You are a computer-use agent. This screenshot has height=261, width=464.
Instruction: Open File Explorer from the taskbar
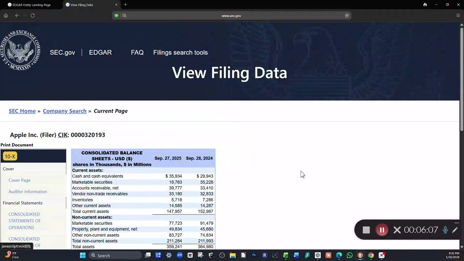pos(232,256)
